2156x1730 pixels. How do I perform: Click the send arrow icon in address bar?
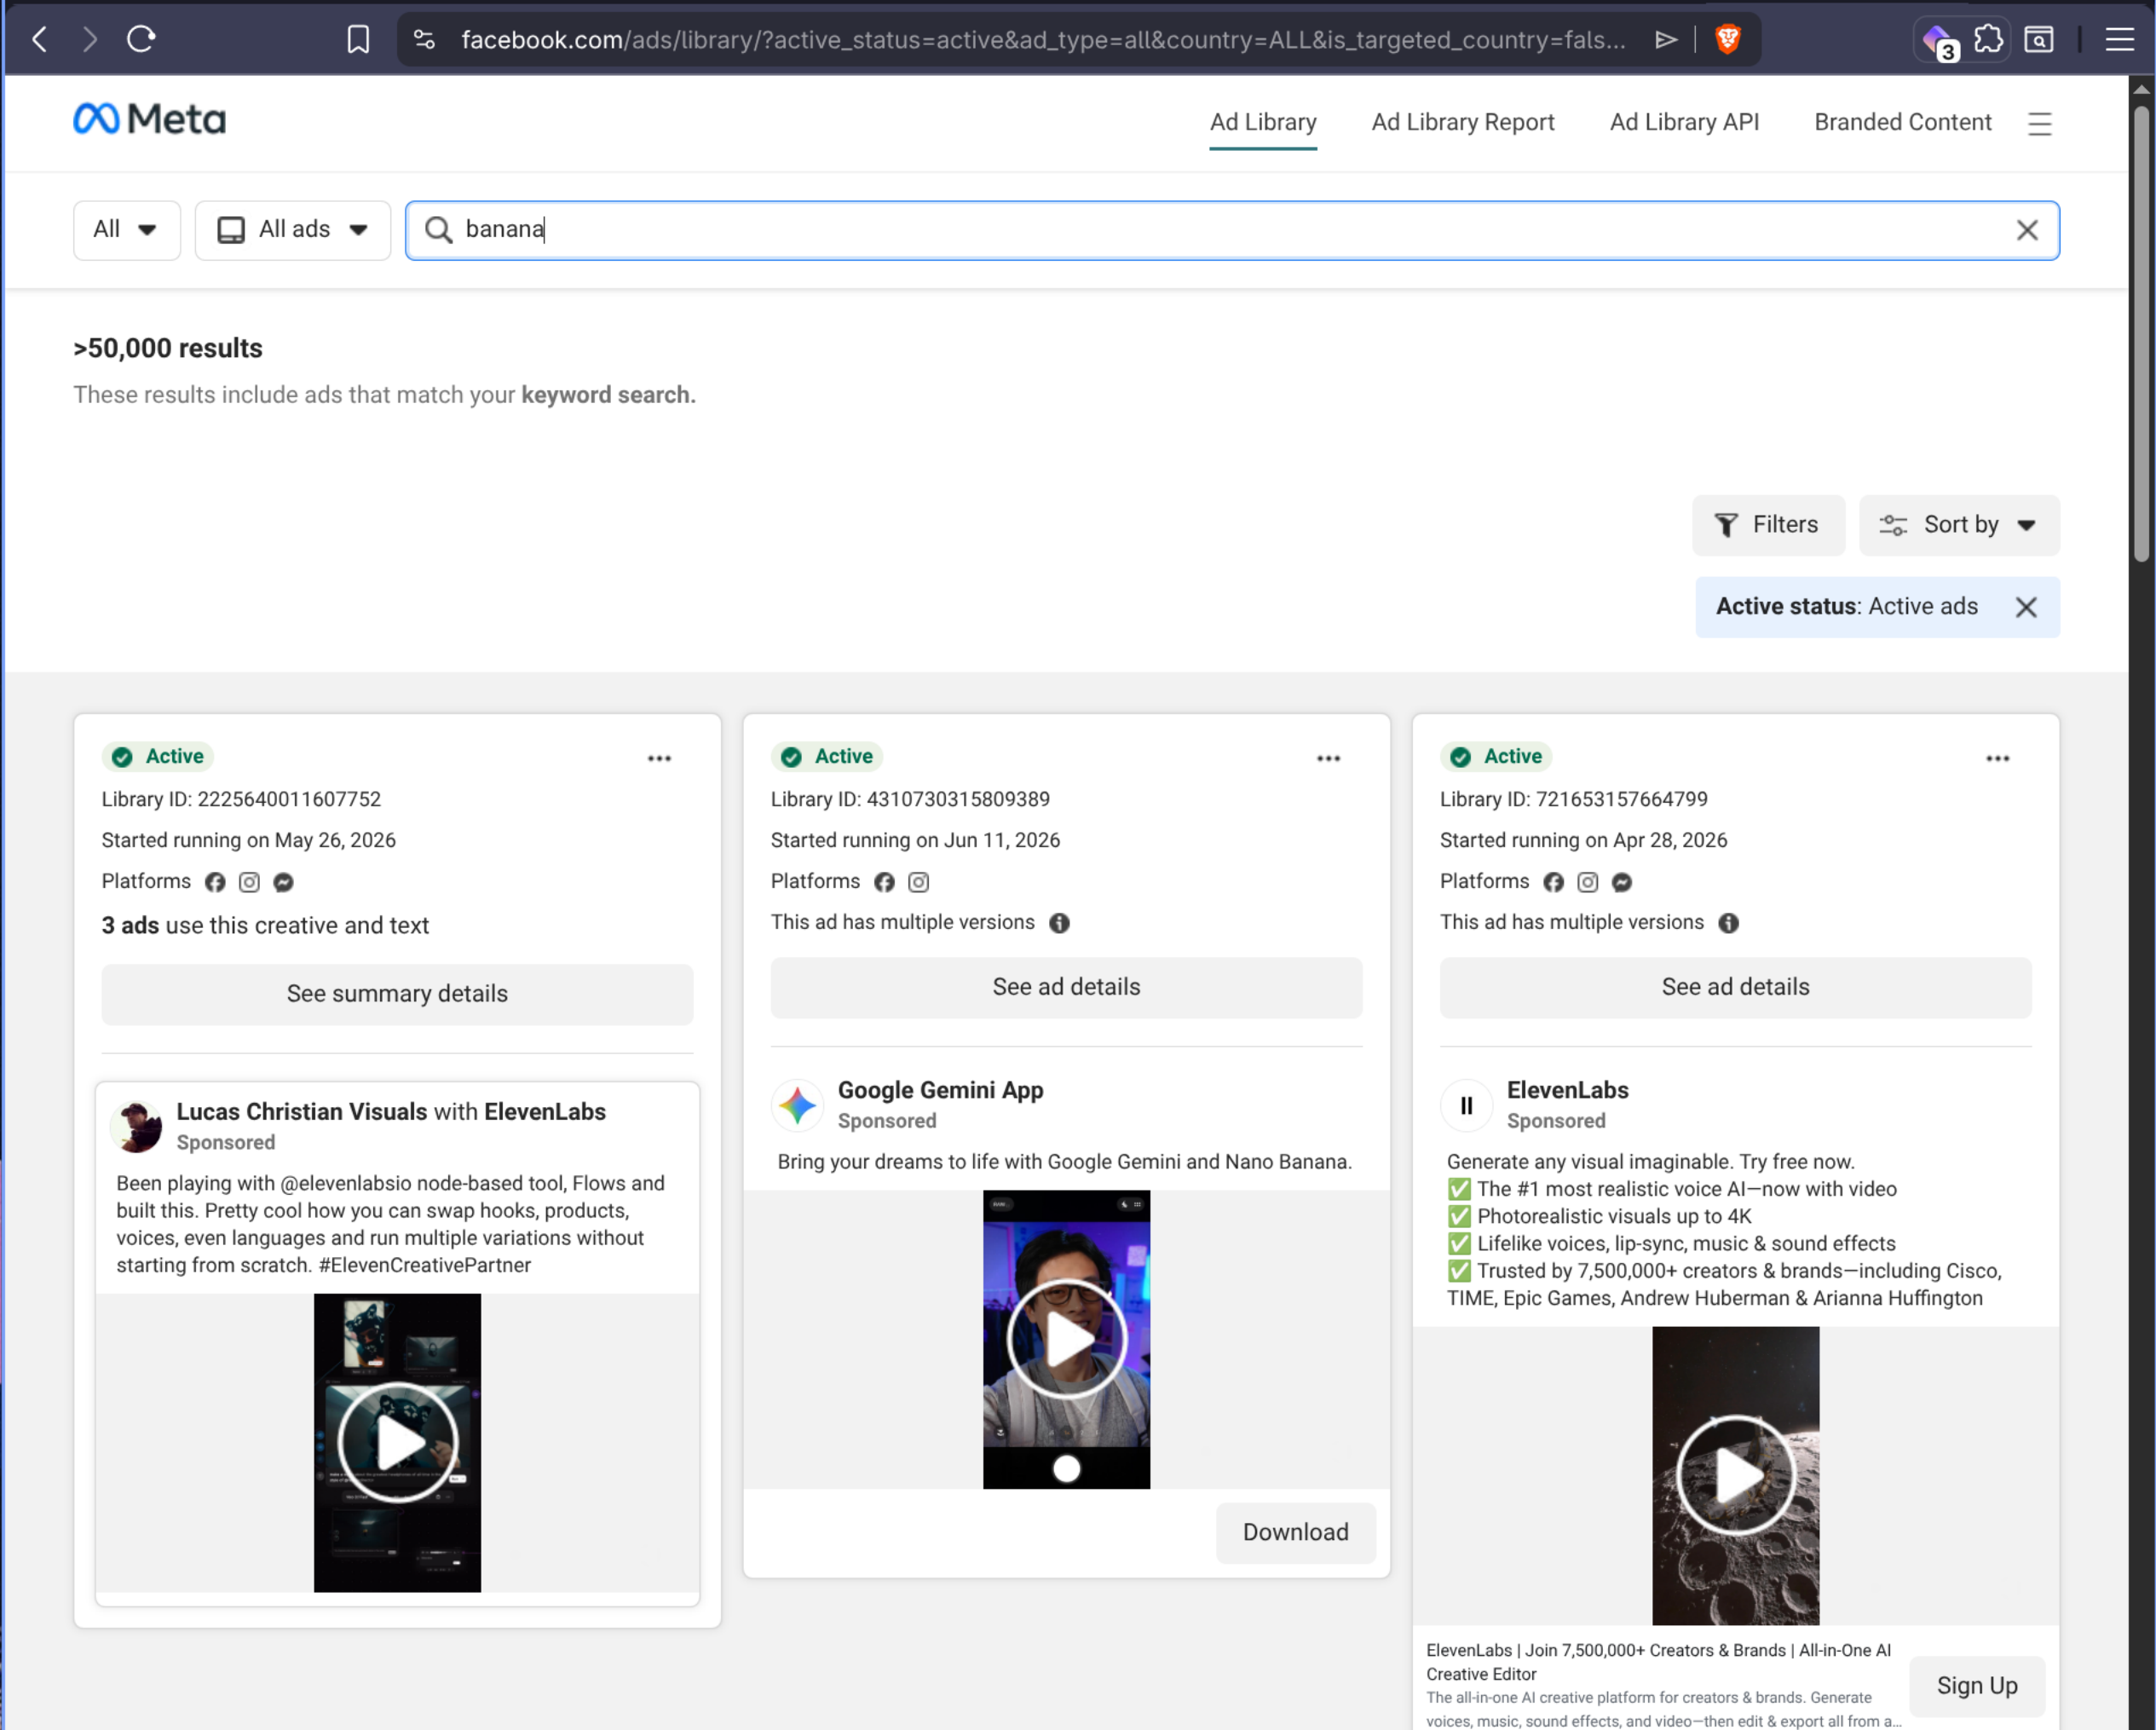pyautogui.click(x=1665, y=40)
